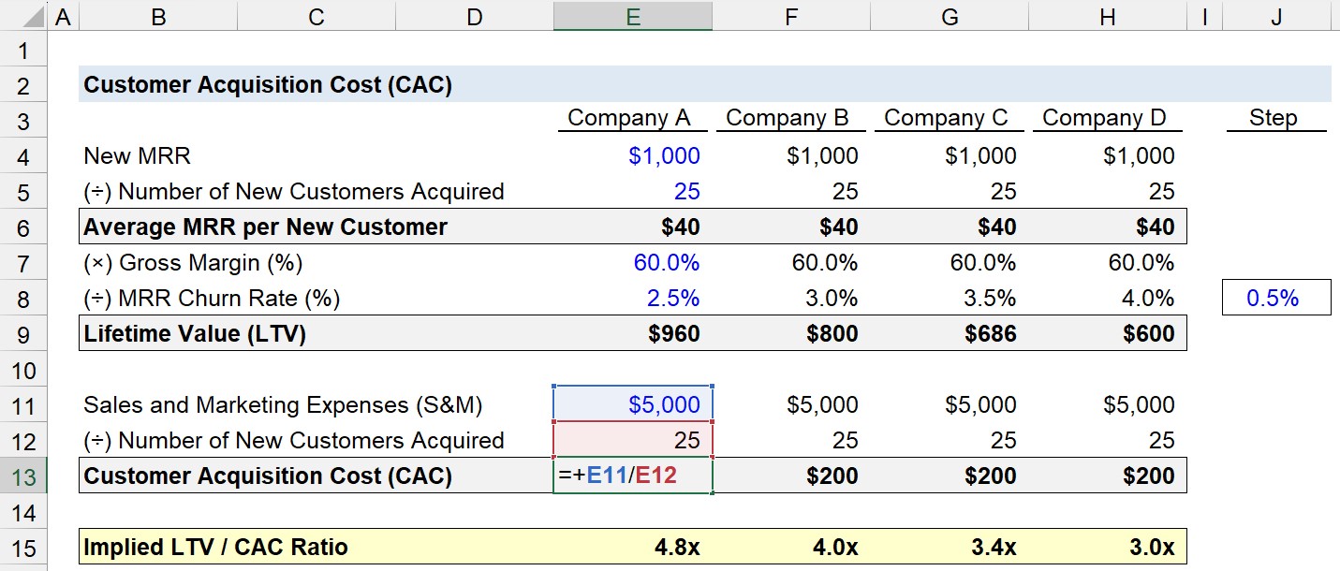Click Company C CAC $200 cell
This screenshot has width=1340, height=571.
point(950,476)
